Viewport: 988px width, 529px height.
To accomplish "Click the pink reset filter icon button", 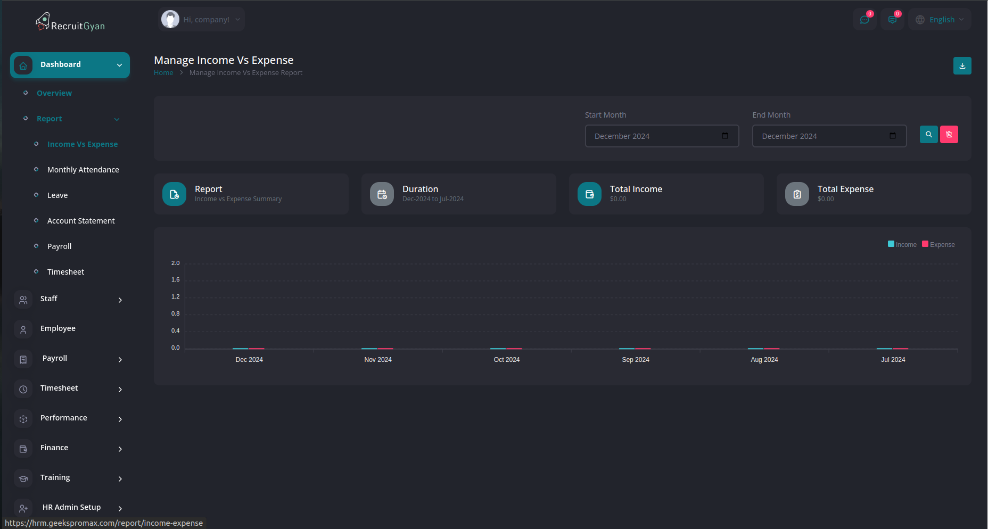I will (949, 135).
